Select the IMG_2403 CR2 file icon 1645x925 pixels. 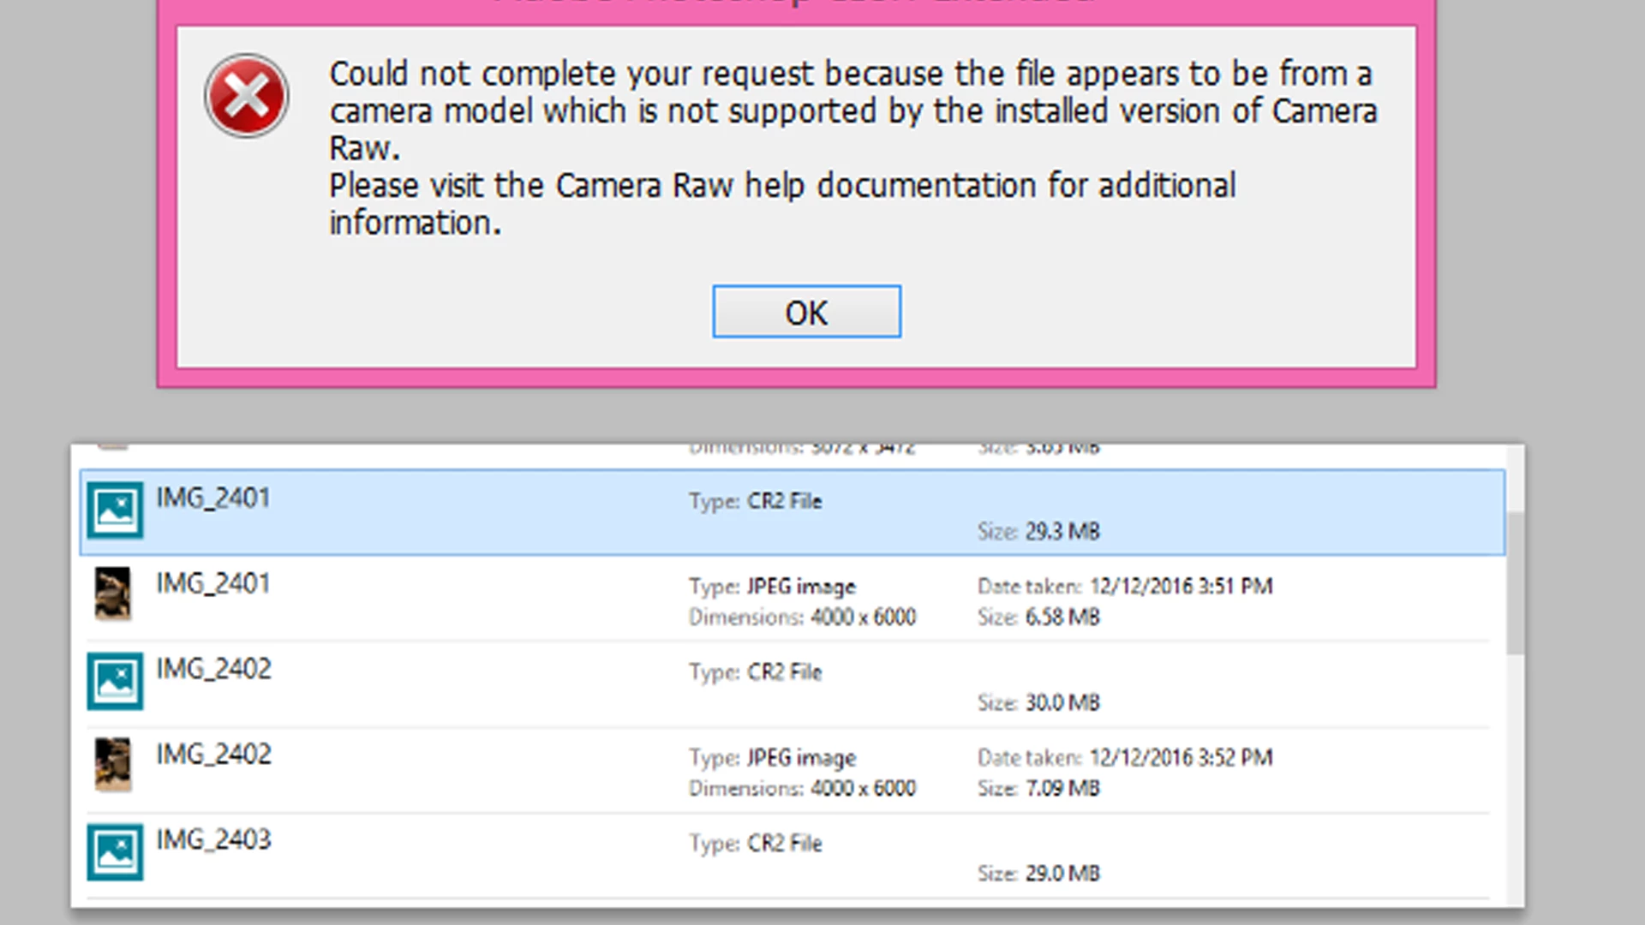coord(115,852)
